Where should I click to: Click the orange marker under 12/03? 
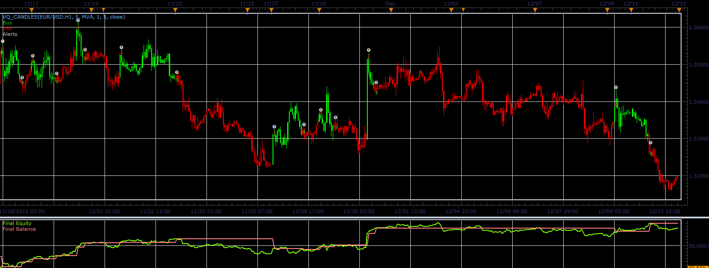coord(451,10)
